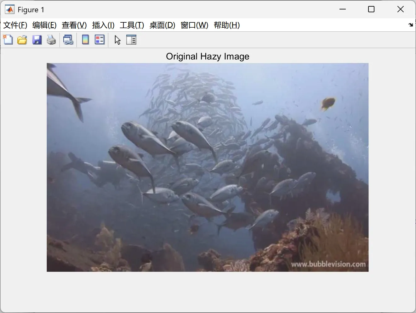Open the Property Inspector icon

(131, 40)
